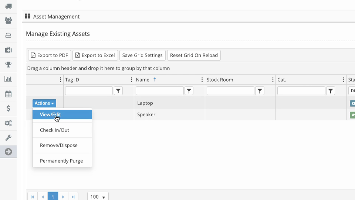Sort by the Tag ID column header
This screenshot has height=200, width=355.
coord(72,80)
